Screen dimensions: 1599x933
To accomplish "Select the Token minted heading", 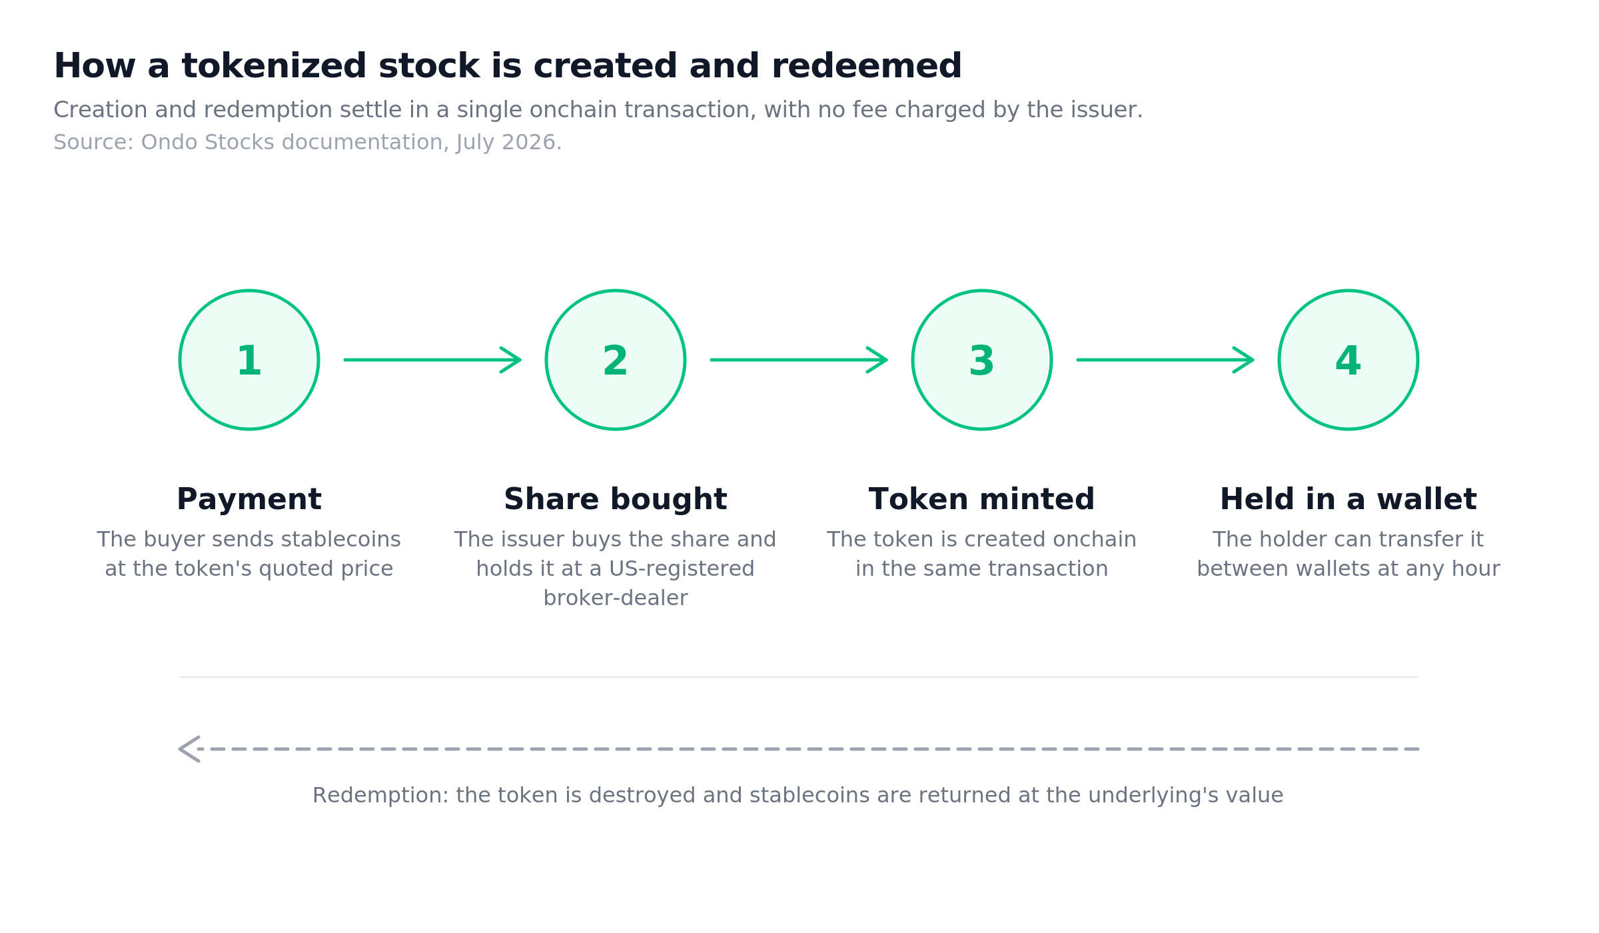I will (982, 500).
